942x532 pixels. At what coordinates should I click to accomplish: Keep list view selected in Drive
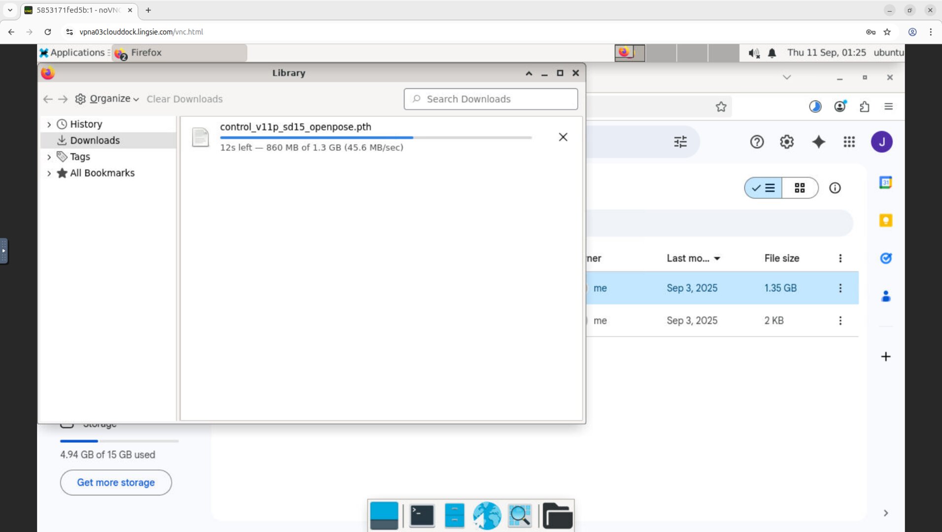tap(764, 188)
